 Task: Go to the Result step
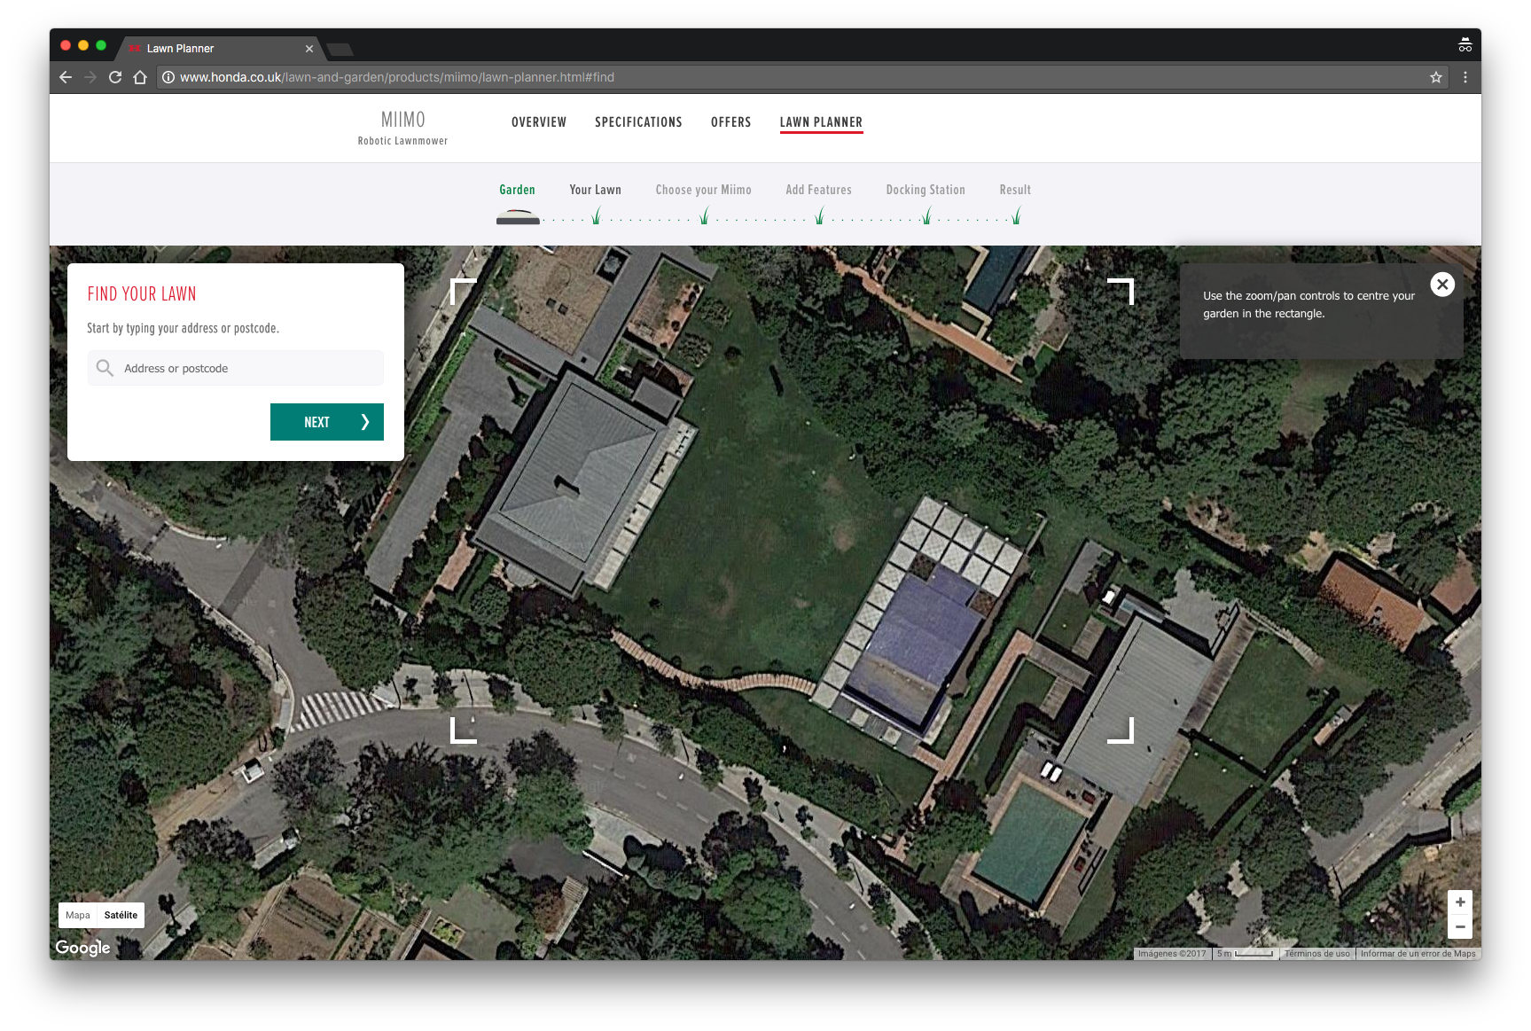pos(1015,190)
